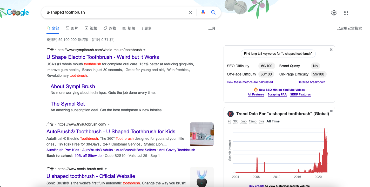This screenshot has width=370, height=187.
Task: Expand the sonic-brush.net ad URL dropdown arrow
Action: 106,169
